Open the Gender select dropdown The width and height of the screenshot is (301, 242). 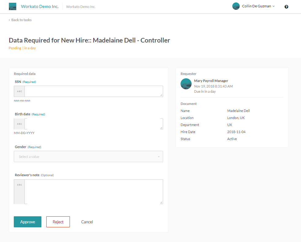click(x=88, y=157)
